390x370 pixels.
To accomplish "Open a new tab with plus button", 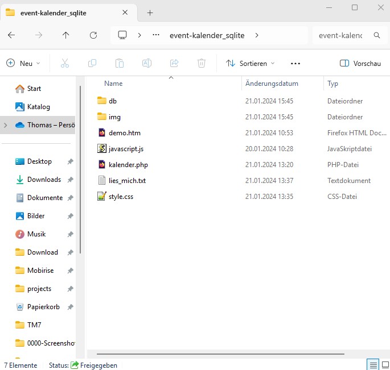I will coord(150,13).
